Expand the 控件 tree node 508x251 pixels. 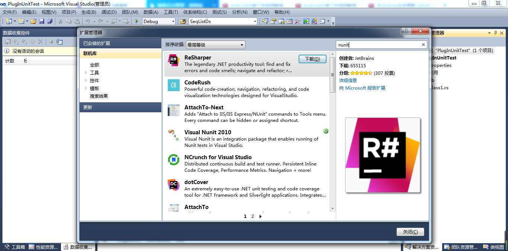click(x=86, y=80)
